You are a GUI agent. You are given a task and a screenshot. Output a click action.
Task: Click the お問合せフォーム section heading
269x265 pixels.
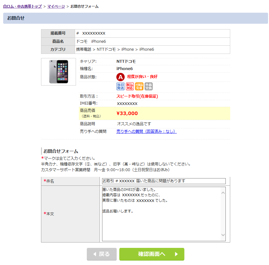61,151
